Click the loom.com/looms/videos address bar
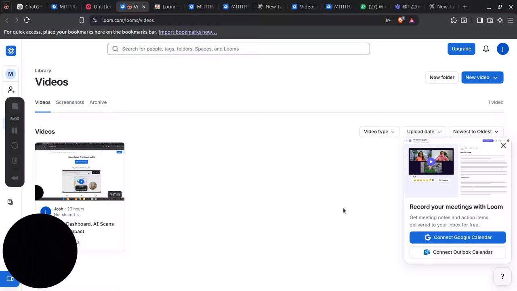The width and height of the screenshot is (517, 291). pos(238,20)
